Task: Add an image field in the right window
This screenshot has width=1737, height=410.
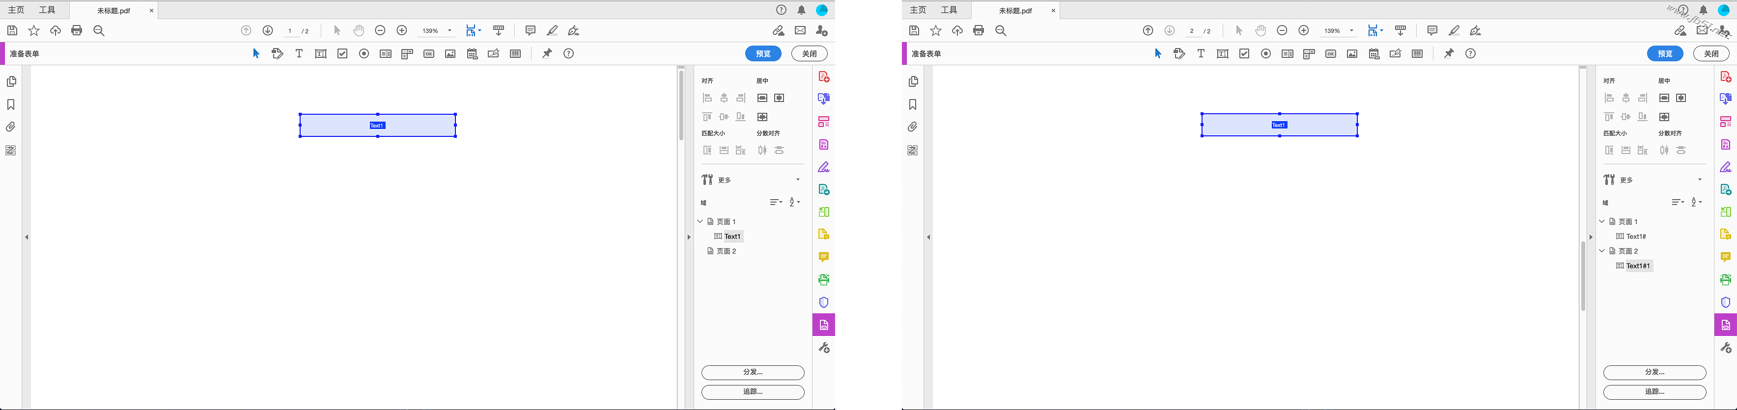Action: pos(1352,54)
